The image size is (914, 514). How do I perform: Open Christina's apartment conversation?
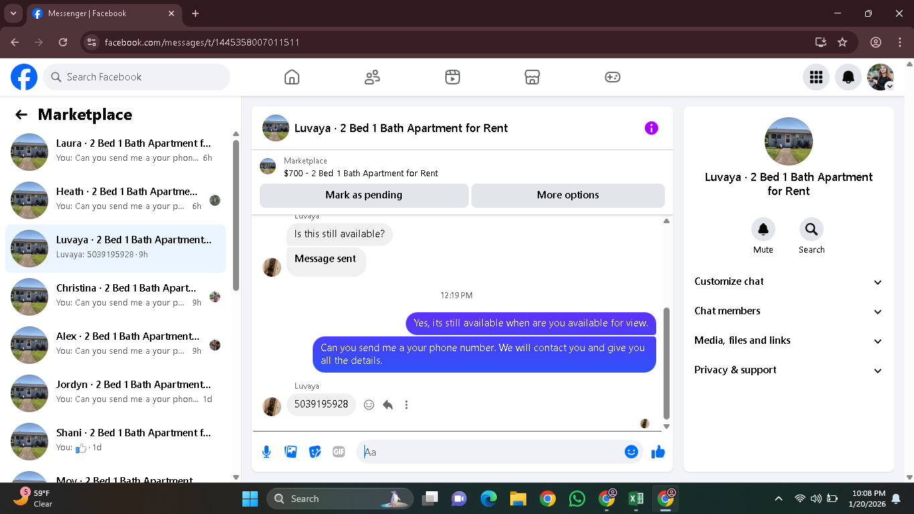115,297
